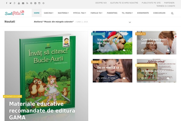
Task: Open the RSS feed icon
Action: tap(27, 3)
